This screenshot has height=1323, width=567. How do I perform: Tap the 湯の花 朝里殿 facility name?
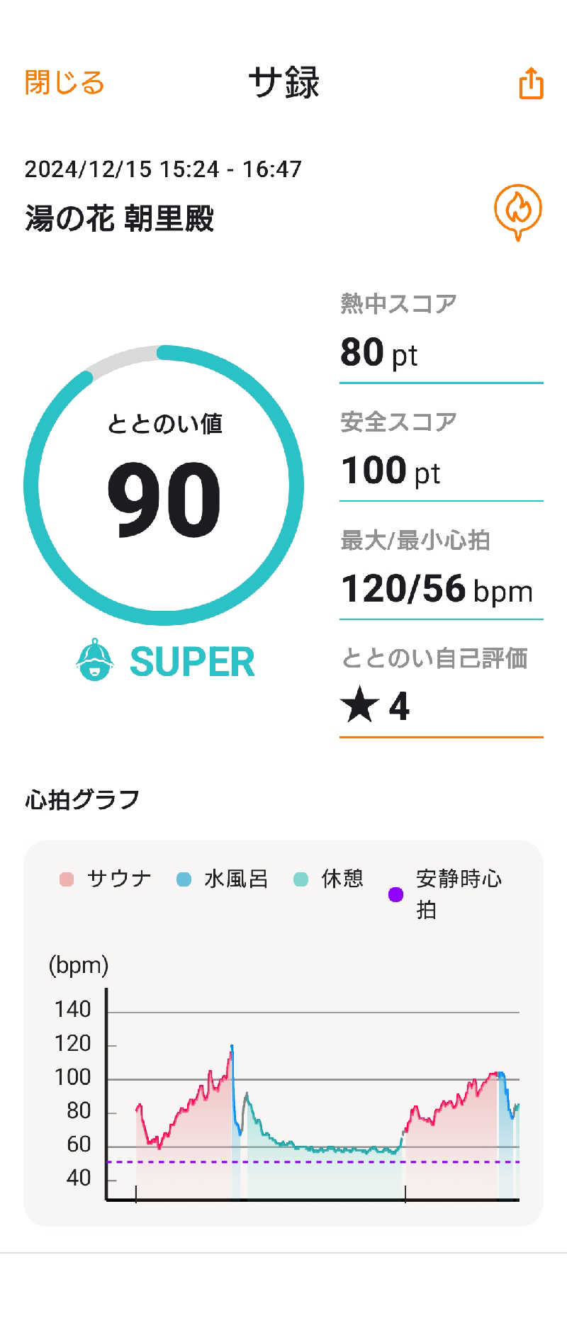pos(119,218)
